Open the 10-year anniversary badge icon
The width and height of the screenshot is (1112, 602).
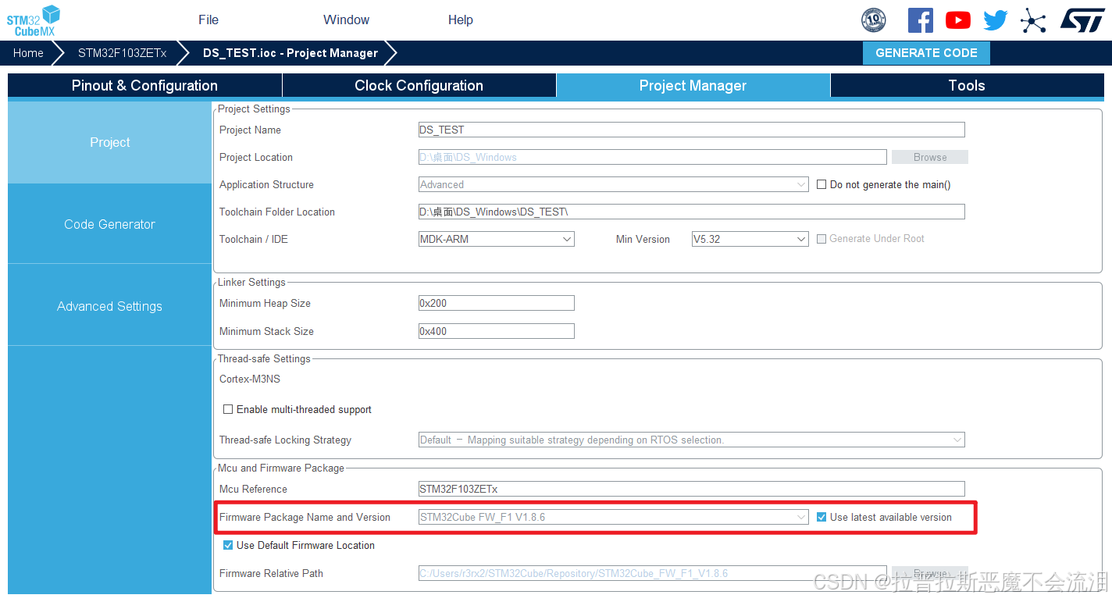(x=873, y=20)
